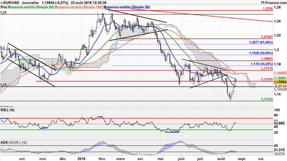
Task: Click the mars month label
Action: (x=120, y=159)
